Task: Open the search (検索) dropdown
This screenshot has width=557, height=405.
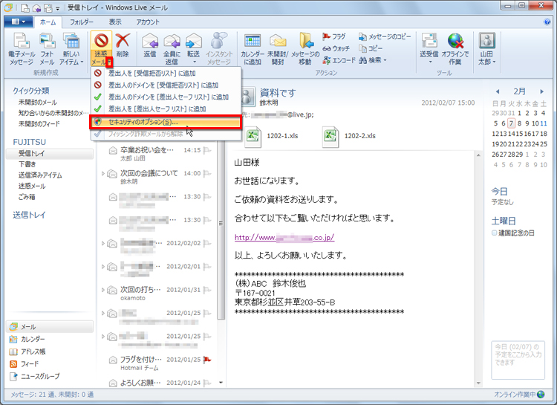Action: (x=372, y=60)
